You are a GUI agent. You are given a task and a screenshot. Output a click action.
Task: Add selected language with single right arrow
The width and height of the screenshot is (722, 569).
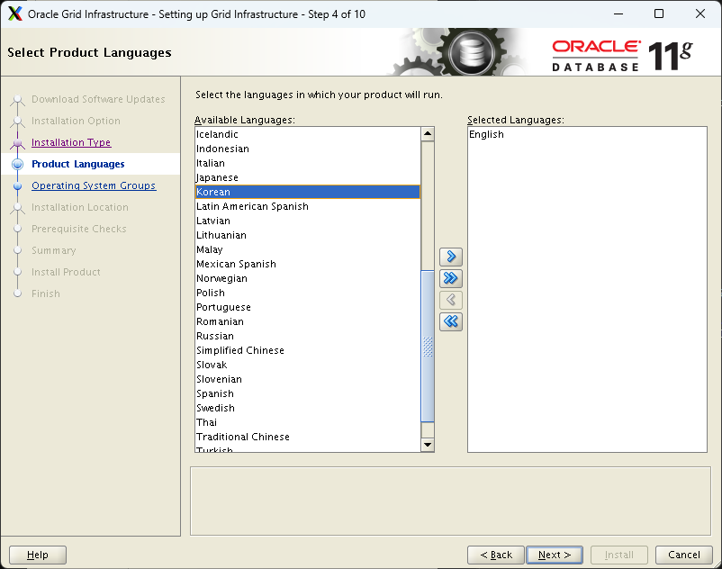[451, 257]
